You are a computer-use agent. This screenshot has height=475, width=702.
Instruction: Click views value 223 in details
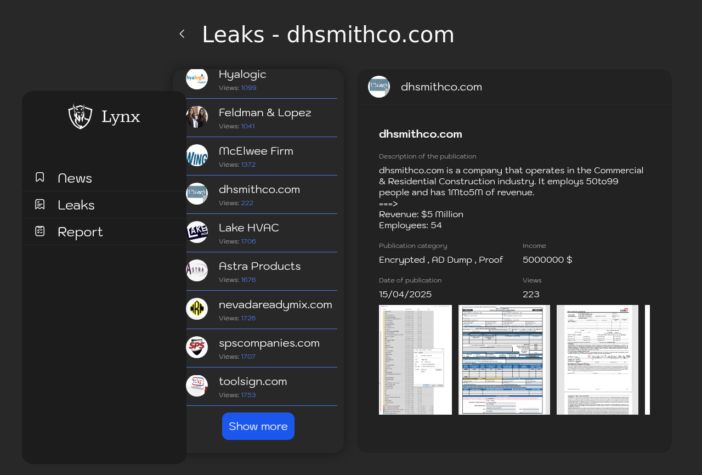(x=531, y=294)
